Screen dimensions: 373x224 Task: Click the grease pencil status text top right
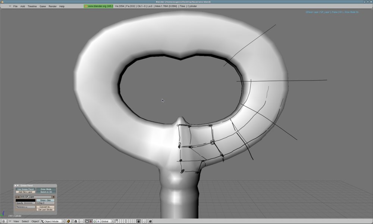point(332,12)
